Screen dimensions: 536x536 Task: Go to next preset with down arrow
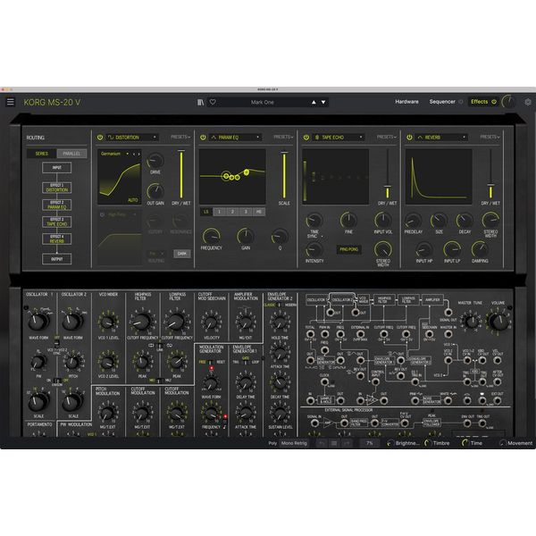[x=323, y=102]
